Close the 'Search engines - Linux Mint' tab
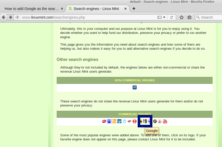Screen dimensions: 222x147 [125, 9]
